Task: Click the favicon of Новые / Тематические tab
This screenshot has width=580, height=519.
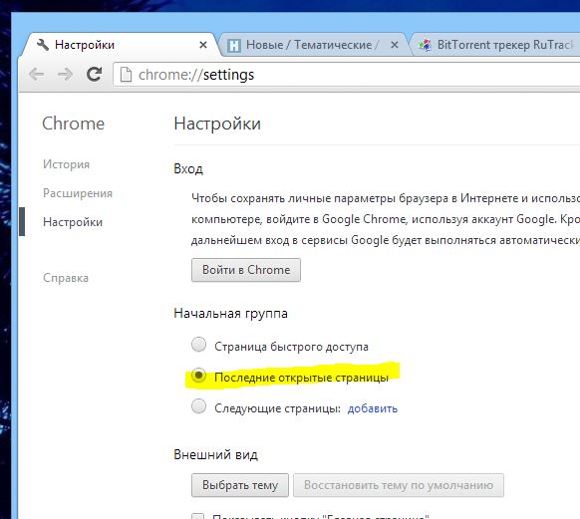Action: 234,46
